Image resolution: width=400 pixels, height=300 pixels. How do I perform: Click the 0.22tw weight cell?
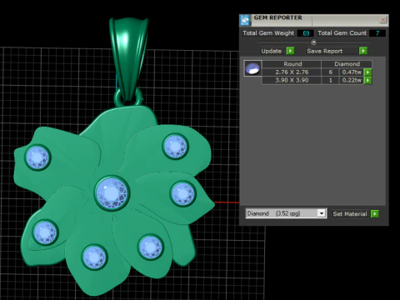pyautogui.click(x=352, y=80)
